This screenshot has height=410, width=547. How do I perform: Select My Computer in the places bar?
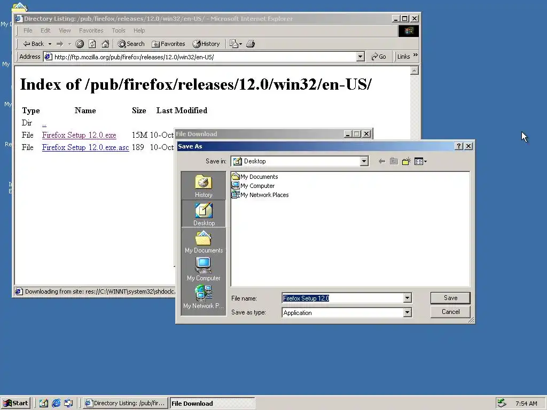(204, 269)
